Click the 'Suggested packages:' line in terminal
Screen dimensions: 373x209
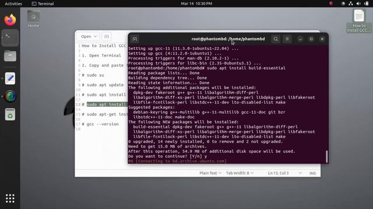(x=152, y=107)
